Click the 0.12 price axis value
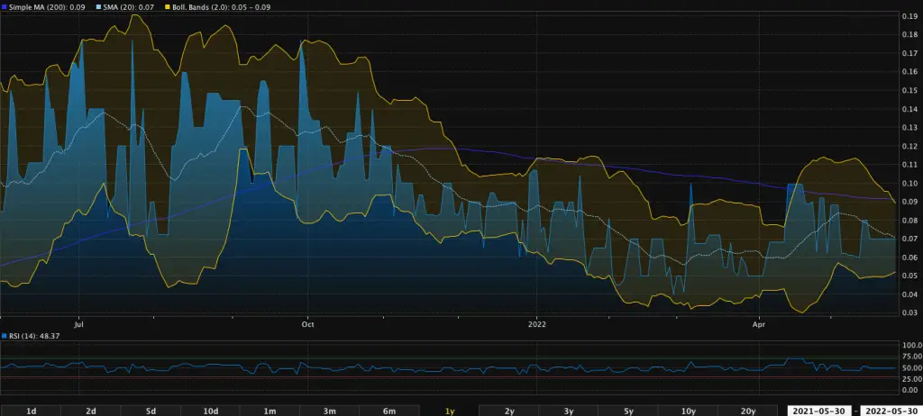Screen dimensions: 923x416 [910, 146]
